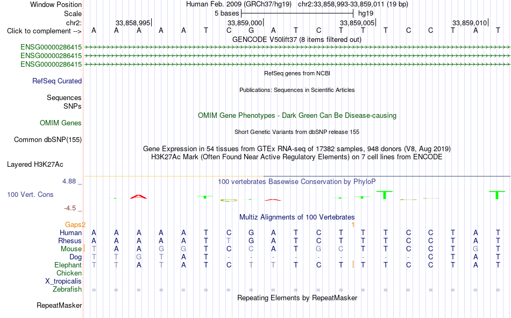Click OMIM Gene Phenotypes track title

297,116
